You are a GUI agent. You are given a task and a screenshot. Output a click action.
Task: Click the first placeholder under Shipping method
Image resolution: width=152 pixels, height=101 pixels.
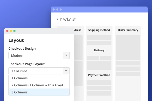99,37
